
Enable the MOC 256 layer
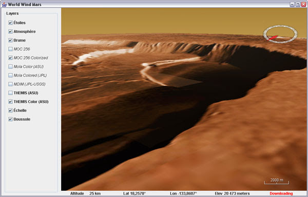(10, 49)
